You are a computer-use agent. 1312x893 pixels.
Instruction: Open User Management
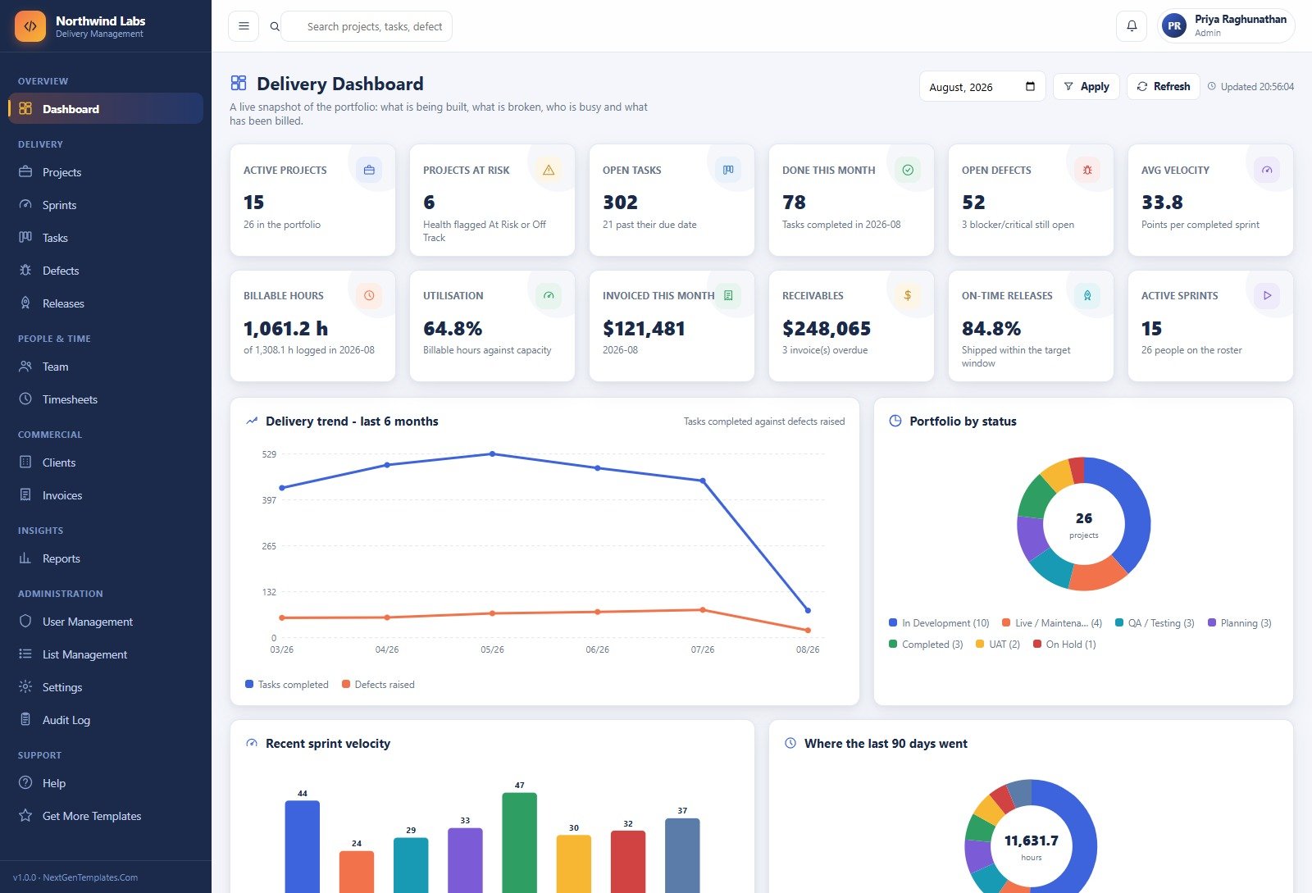coord(106,622)
